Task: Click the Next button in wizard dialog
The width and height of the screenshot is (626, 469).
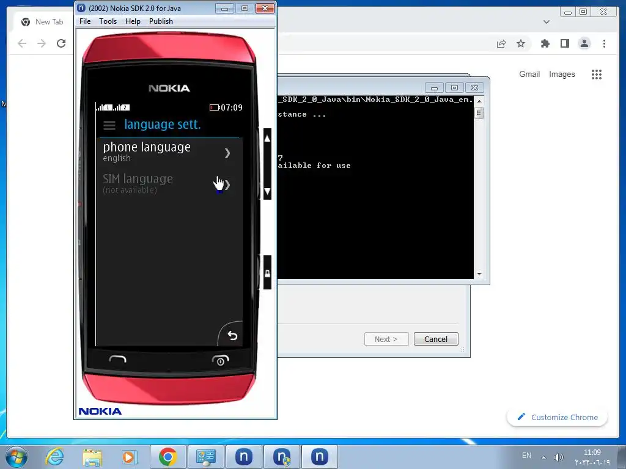Action: (386, 339)
